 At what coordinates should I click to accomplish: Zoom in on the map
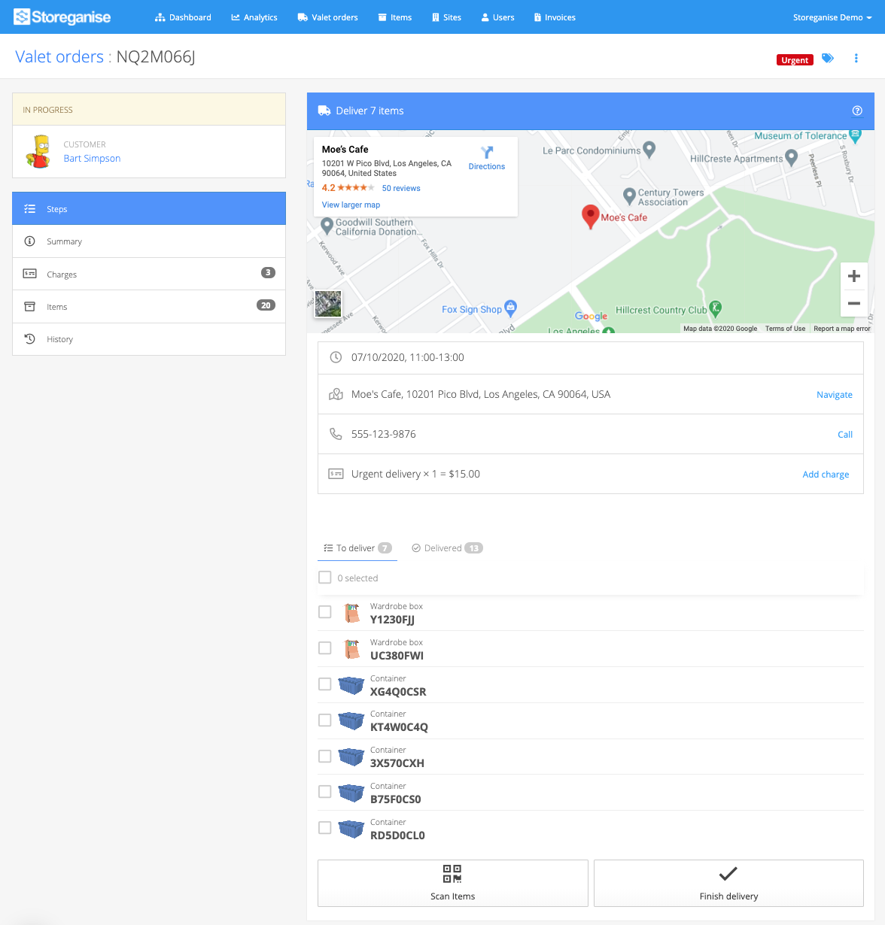(854, 276)
